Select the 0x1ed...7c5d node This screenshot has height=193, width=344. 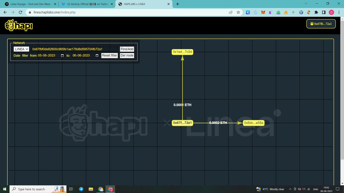click(182, 52)
